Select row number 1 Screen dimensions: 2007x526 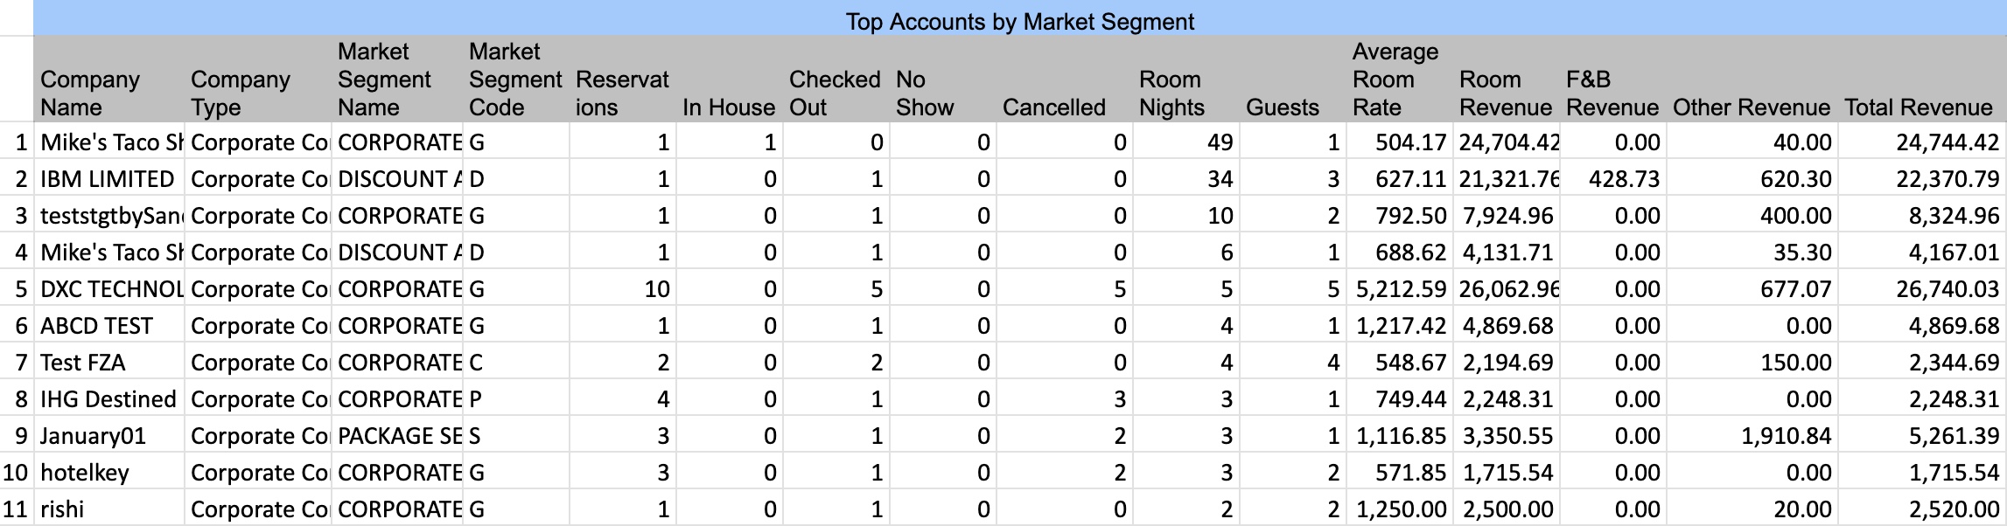(x=21, y=142)
